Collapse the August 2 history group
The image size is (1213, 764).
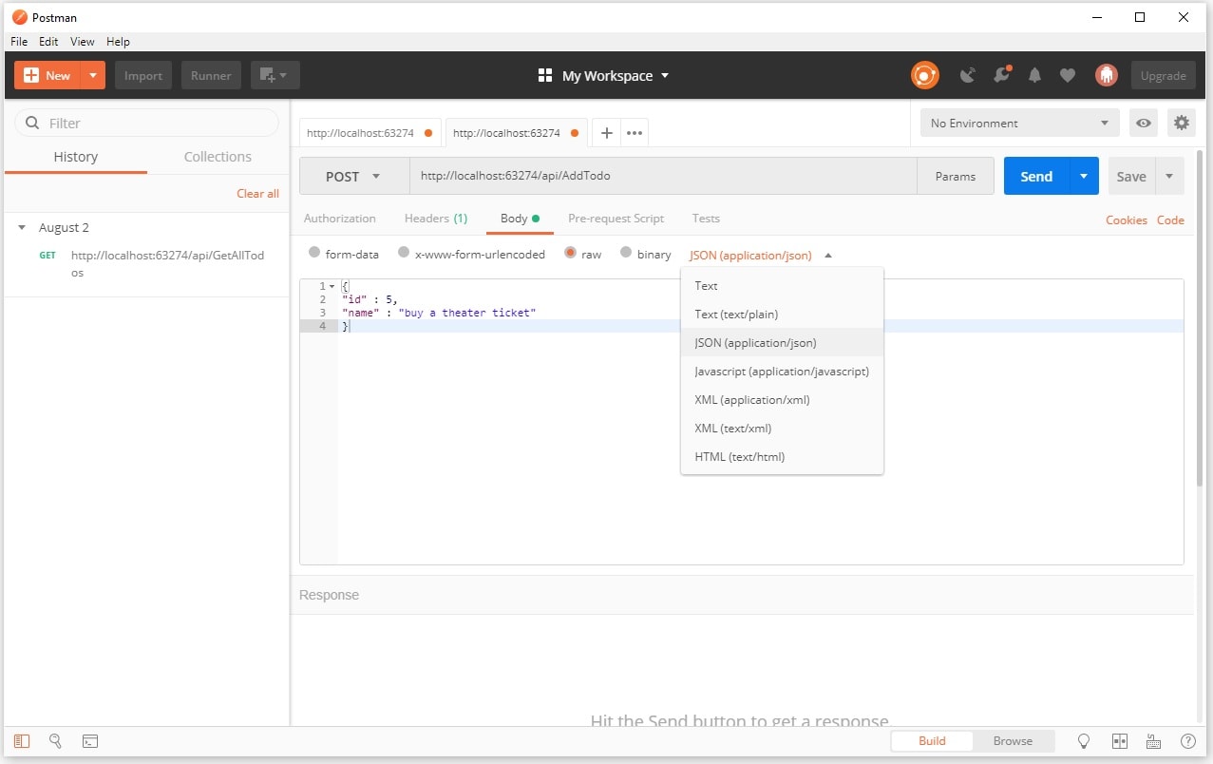(22, 228)
